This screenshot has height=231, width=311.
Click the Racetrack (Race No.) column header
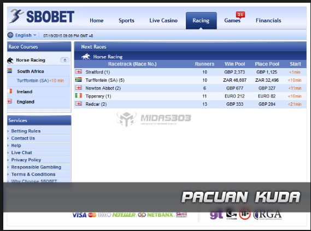point(132,64)
